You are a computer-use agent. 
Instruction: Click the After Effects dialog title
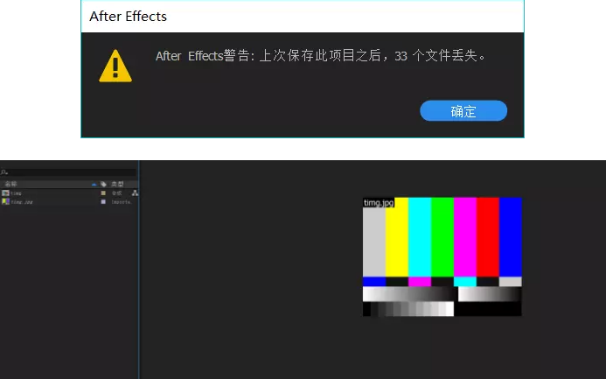pyautogui.click(x=128, y=17)
